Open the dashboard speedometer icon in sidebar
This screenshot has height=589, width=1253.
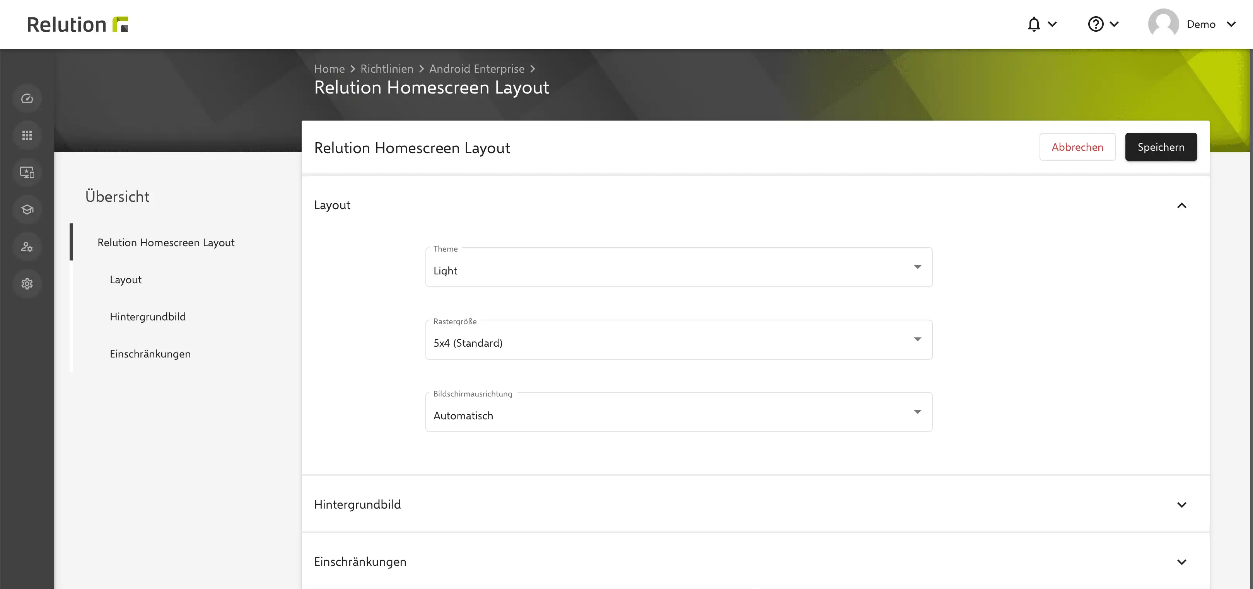coord(27,98)
